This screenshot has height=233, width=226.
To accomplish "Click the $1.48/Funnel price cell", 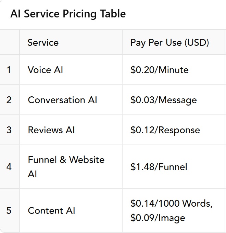I will click(174, 167).
